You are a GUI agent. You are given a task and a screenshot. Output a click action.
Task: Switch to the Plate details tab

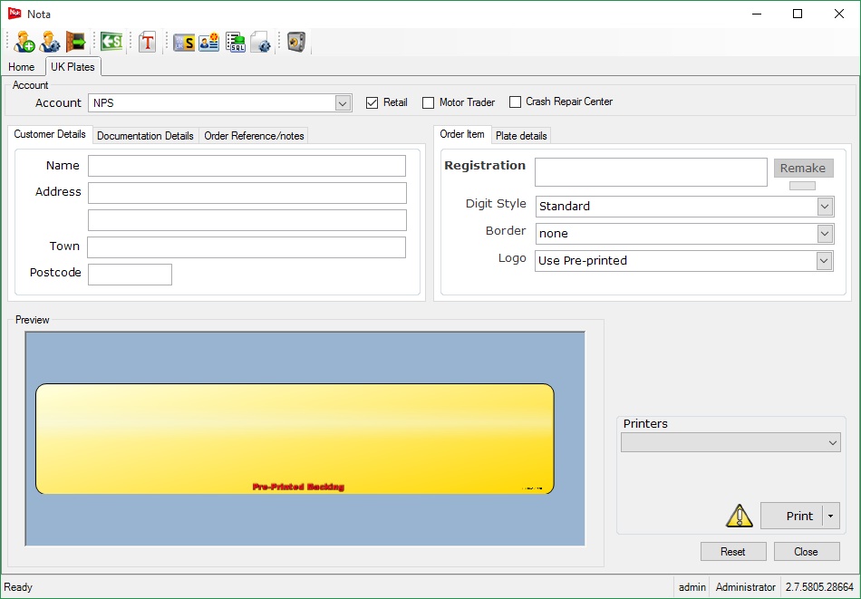tap(521, 136)
